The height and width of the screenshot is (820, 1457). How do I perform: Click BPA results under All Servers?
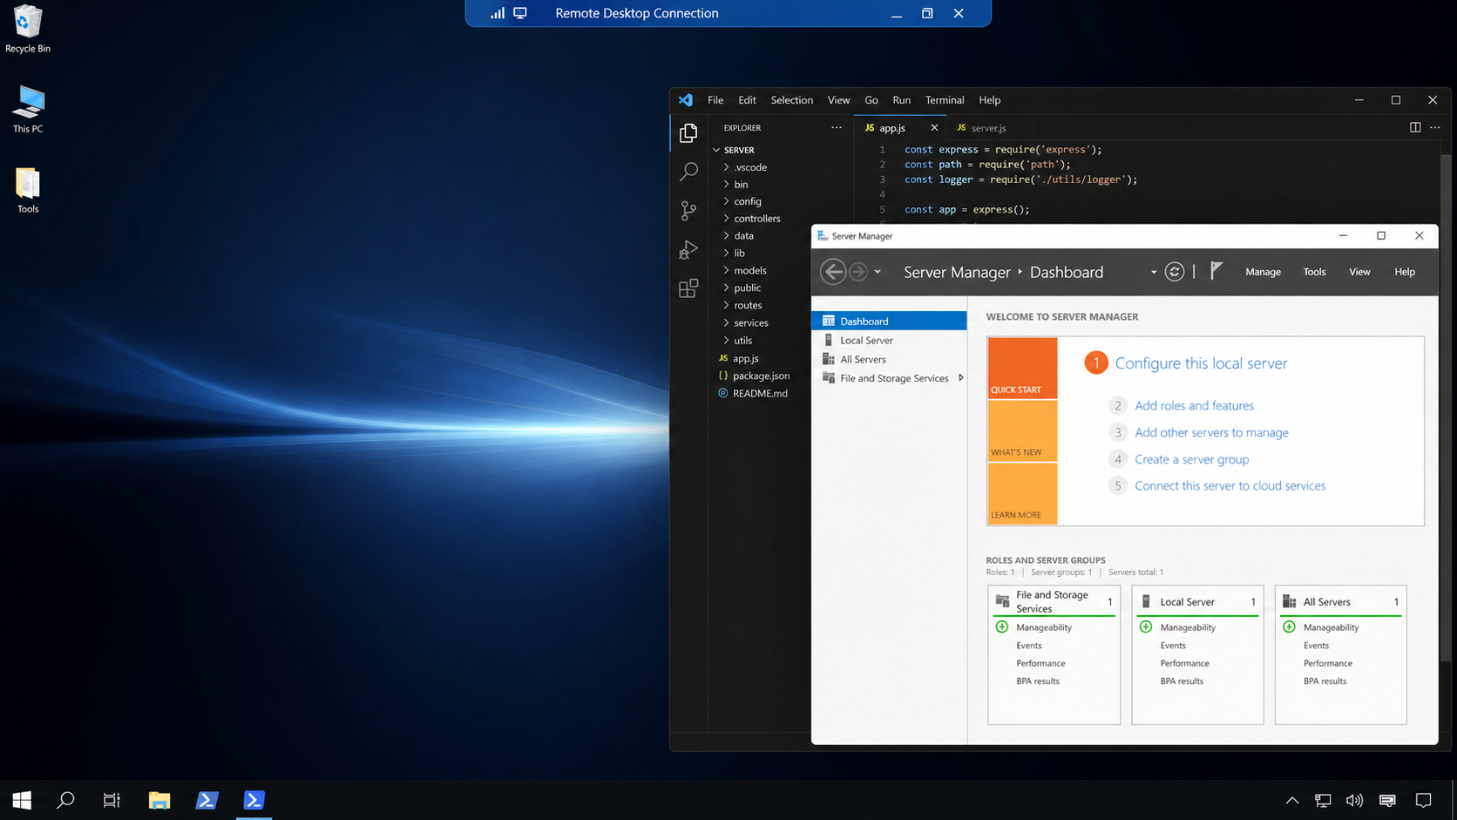coord(1325,681)
